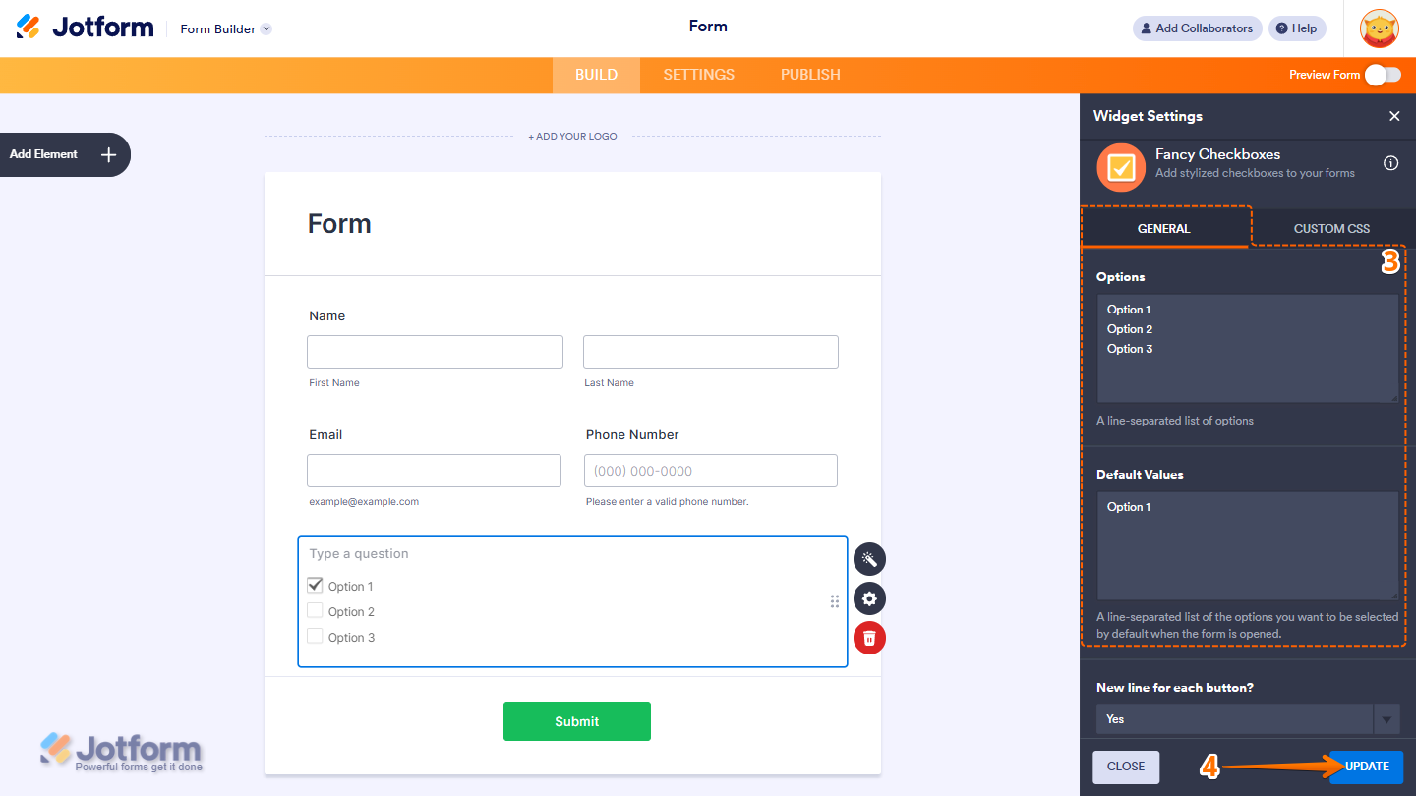Viewport: 1416px width, 796px height.
Task: Click the Add Collaborators button
Action: tap(1197, 28)
